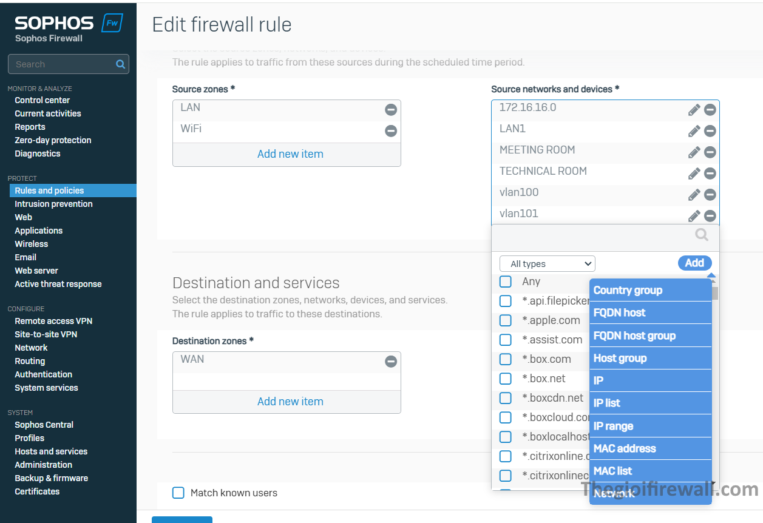763x523 pixels.
Task: Click the network list search magnifier icon
Action: 702,235
